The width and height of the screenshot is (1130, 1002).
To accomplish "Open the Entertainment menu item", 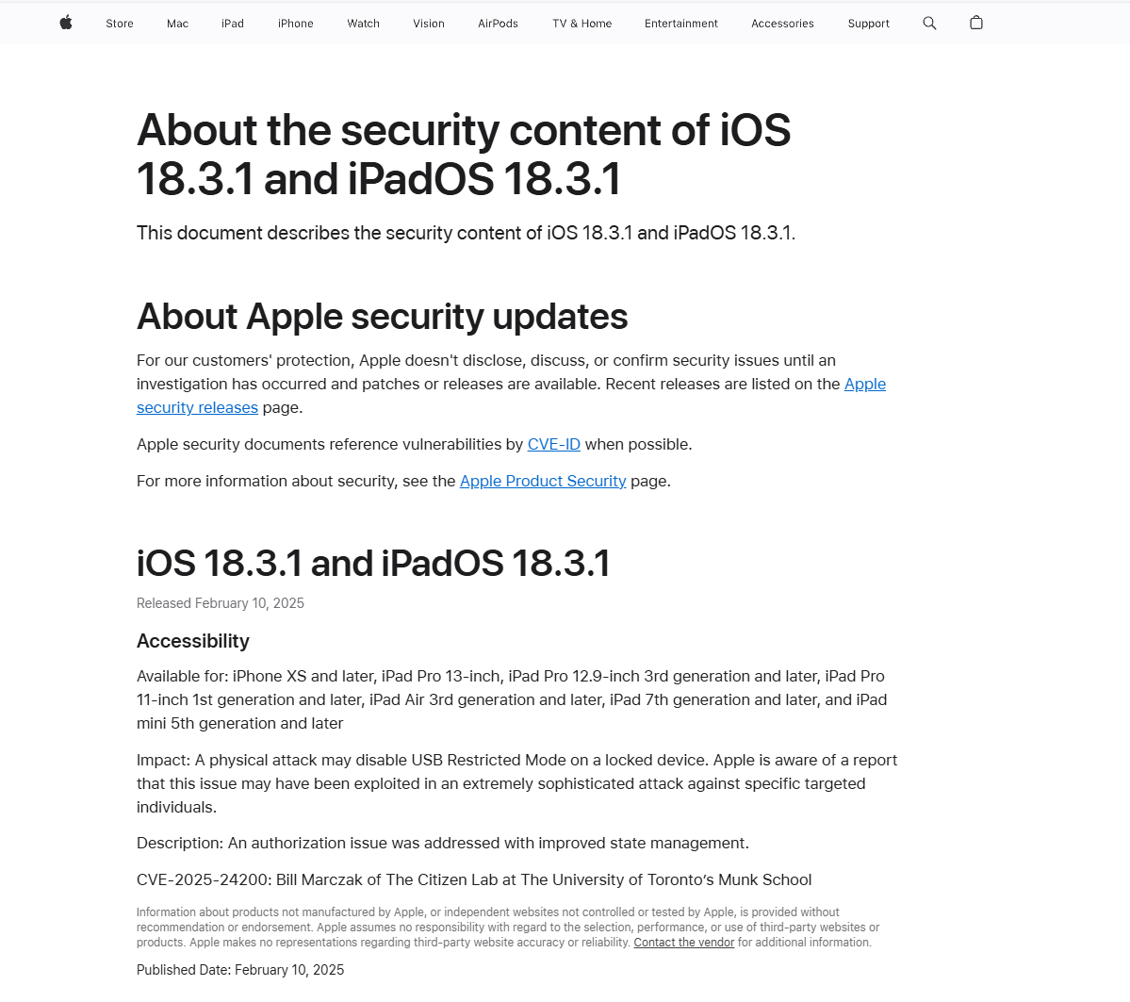I will 681,23.
